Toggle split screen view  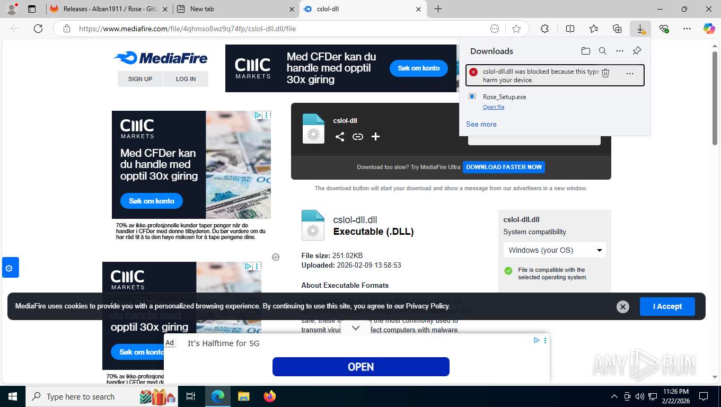click(570, 29)
